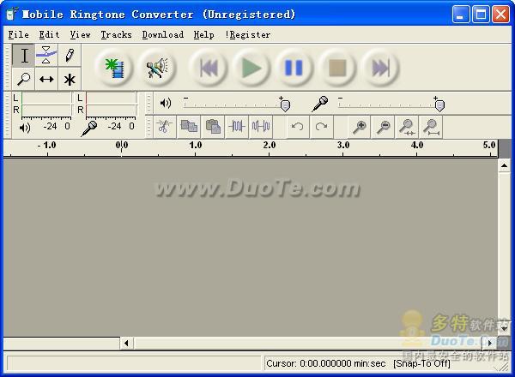
Task: Click the Silence selection icon
Action: [x=261, y=126]
